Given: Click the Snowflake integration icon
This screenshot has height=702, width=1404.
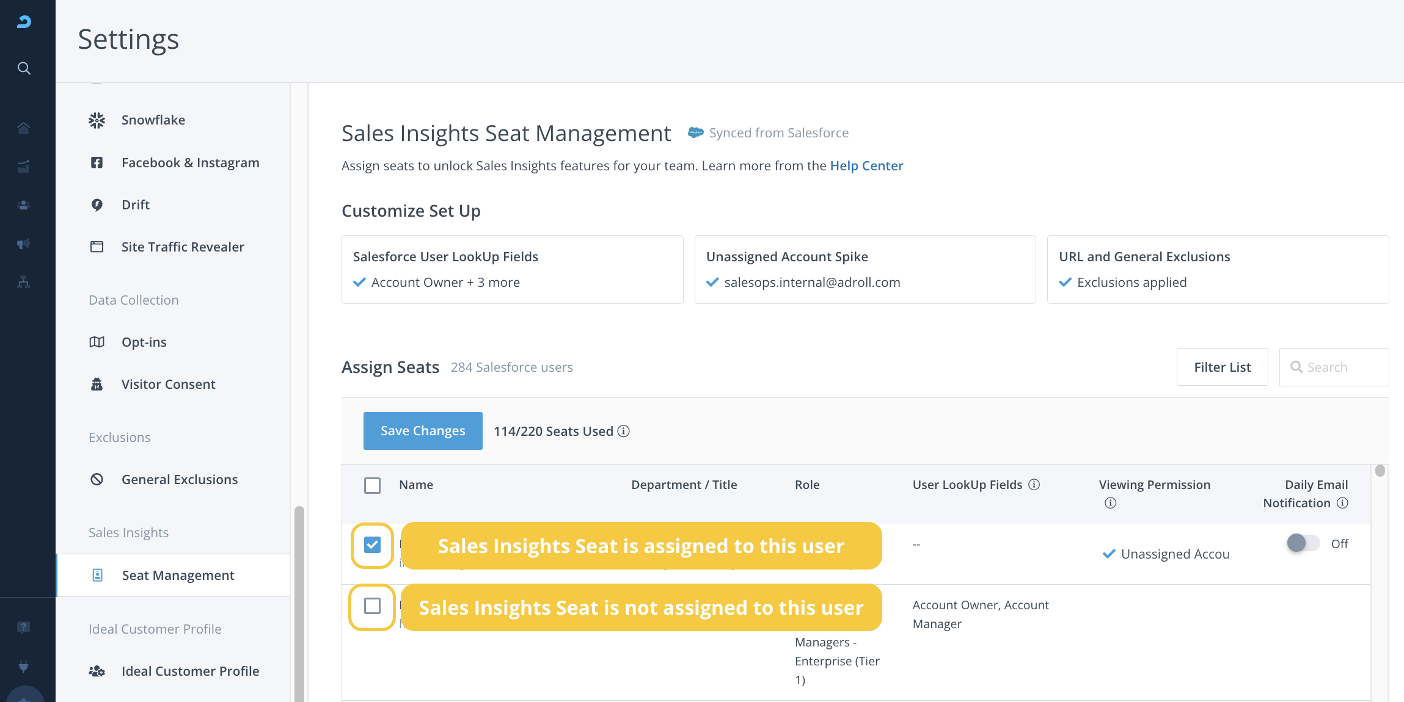Looking at the screenshot, I should [97, 120].
